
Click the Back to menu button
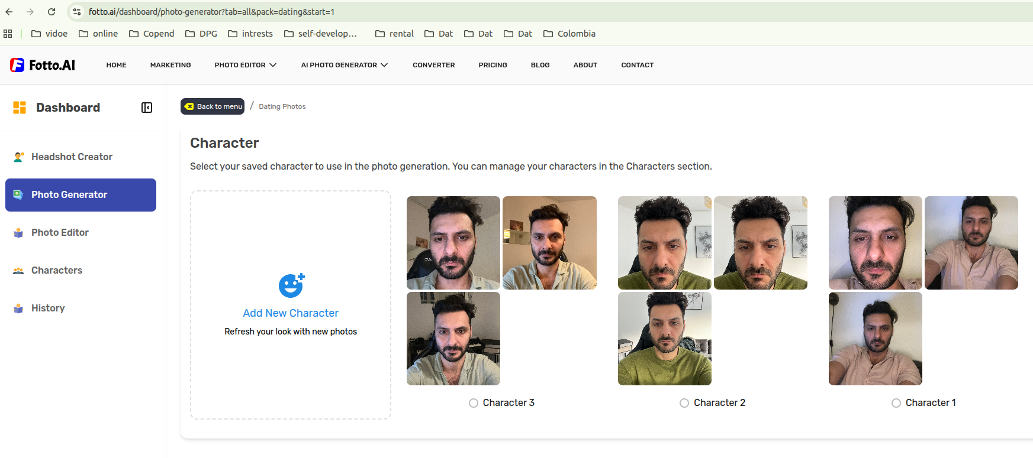pos(213,106)
